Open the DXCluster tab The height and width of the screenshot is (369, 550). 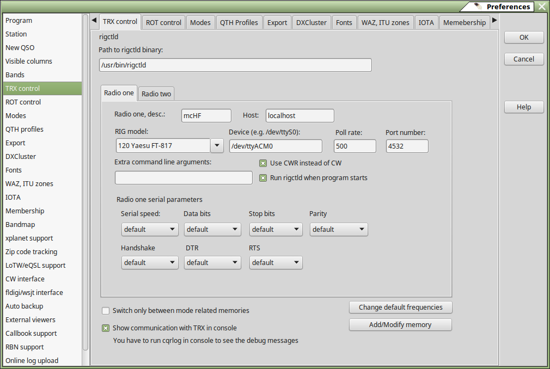(x=311, y=23)
